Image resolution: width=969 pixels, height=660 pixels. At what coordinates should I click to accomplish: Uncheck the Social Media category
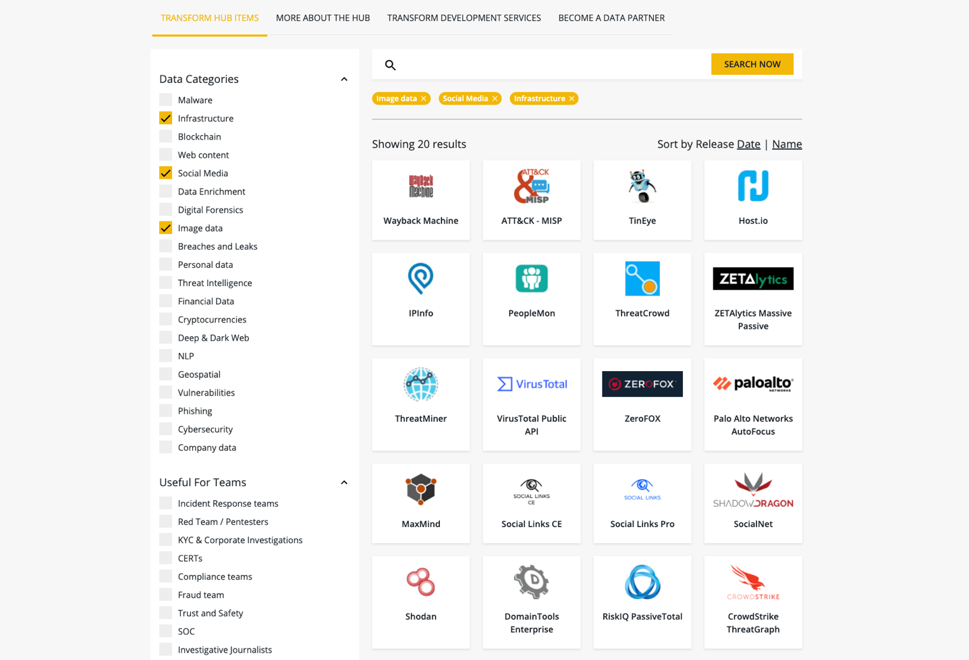pos(165,173)
